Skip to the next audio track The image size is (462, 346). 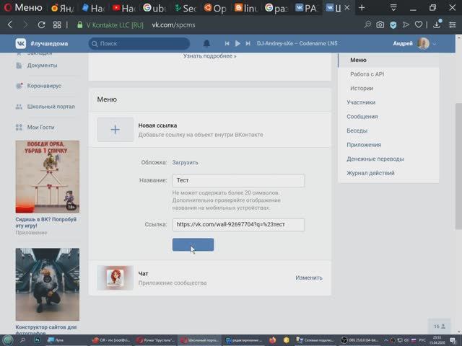pos(248,43)
